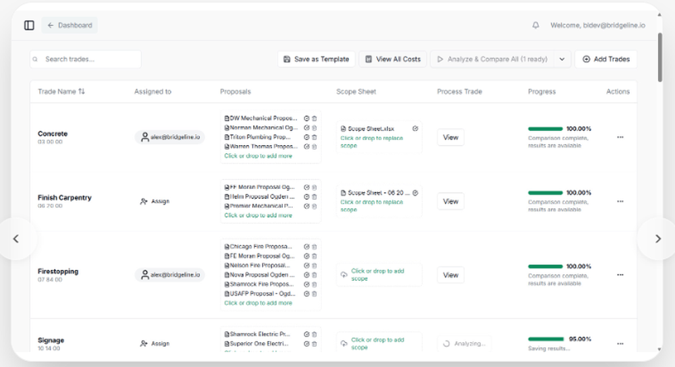Click the check-circle icon beside Scope Sheet.xlsx

tap(415, 129)
